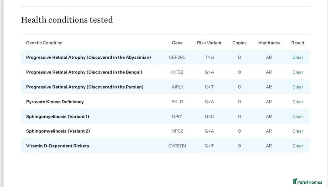Select the Copies column header
This screenshot has height=187, width=328.
(239, 43)
